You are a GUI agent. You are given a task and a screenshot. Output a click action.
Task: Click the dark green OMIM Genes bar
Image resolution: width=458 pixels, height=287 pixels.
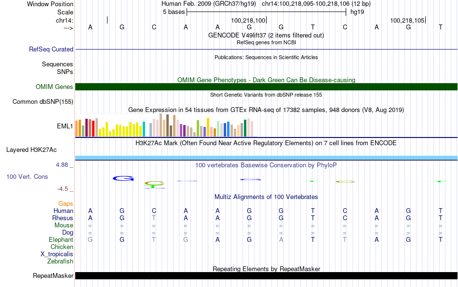tap(266, 87)
